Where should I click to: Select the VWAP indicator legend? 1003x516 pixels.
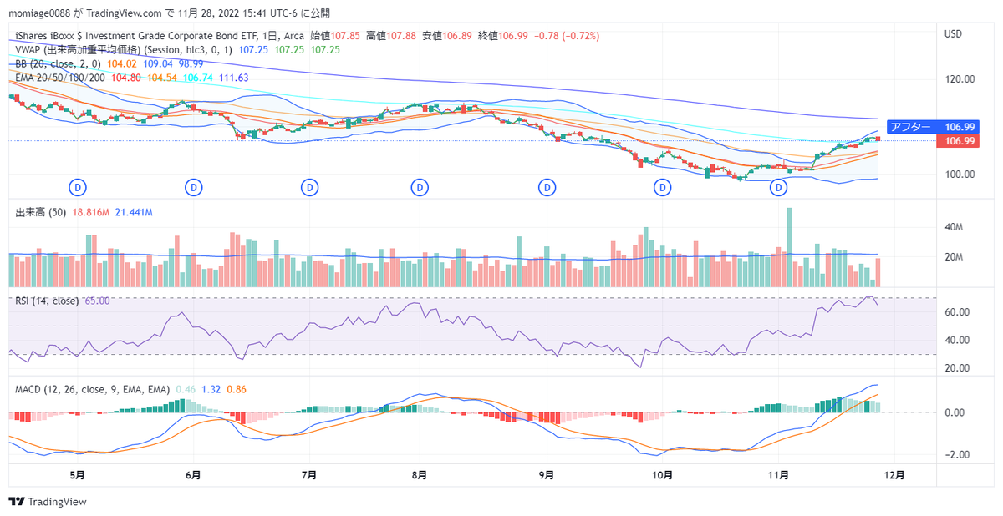(125, 50)
